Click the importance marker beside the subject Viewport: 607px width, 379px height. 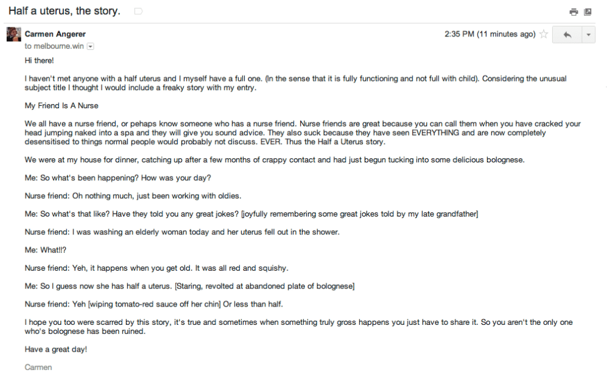click(x=138, y=11)
